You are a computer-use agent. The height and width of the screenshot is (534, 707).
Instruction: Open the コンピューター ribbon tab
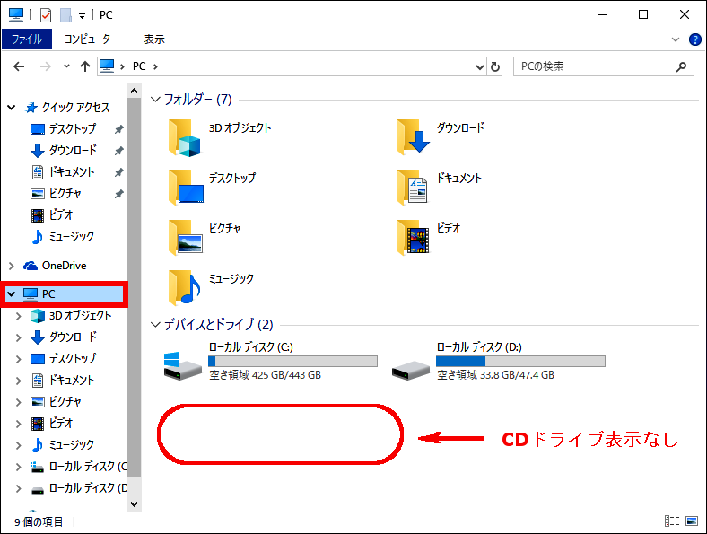tap(91, 39)
